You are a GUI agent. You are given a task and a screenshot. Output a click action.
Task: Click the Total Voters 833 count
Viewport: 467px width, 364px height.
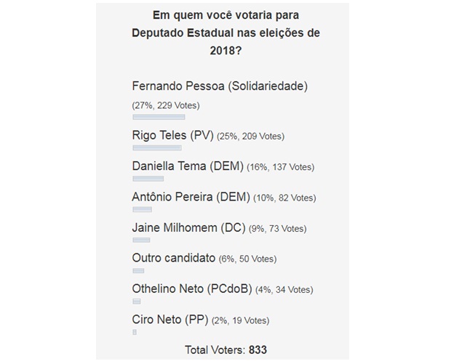225,350
